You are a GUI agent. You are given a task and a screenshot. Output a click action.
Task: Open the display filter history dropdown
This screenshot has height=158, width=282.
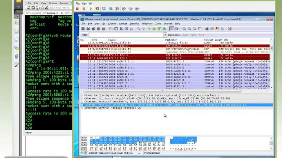pyautogui.click(x=165, y=35)
